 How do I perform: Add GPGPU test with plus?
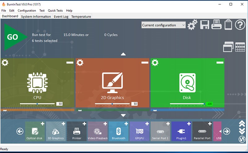[x=147, y=124]
